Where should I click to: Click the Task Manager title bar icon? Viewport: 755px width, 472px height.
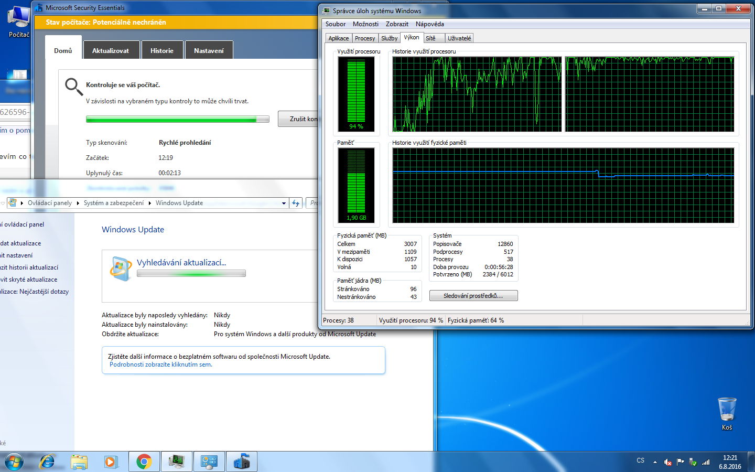[327, 10]
